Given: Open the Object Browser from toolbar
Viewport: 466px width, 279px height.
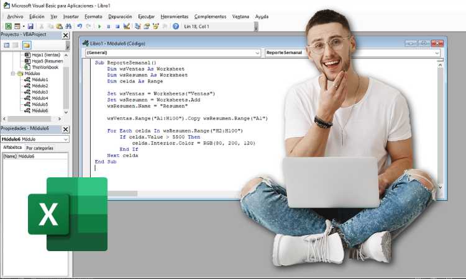Looking at the screenshot, I should [x=157, y=27].
